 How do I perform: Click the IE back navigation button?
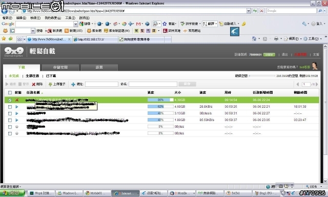point(5,11)
